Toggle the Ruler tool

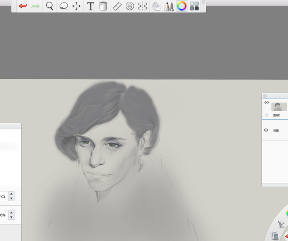tap(117, 6)
